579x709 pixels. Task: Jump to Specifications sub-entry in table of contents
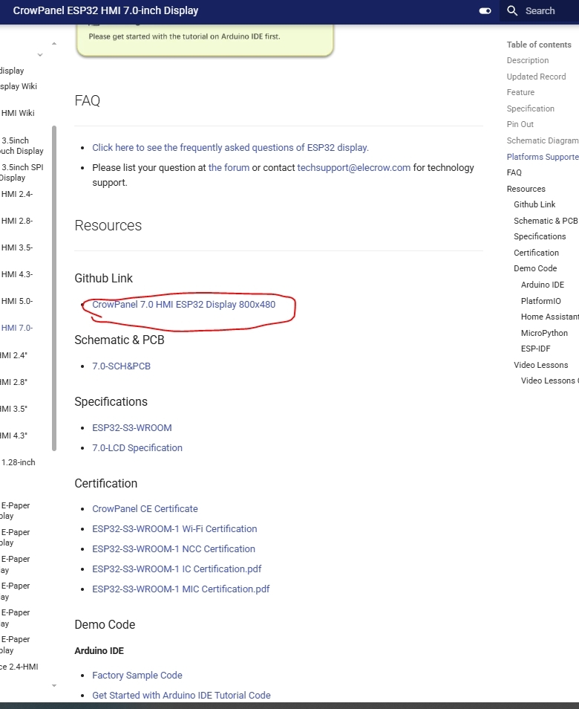point(540,236)
